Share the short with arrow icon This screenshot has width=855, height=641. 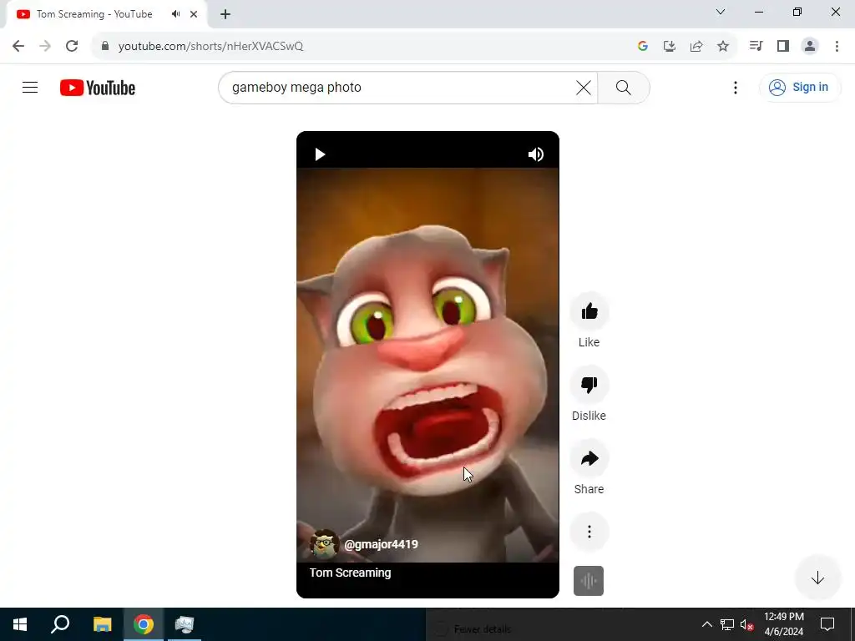[589, 458]
